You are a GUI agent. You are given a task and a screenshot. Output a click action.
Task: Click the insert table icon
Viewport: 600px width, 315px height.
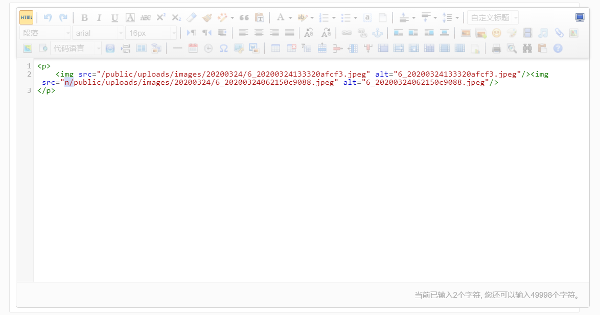pos(275,48)
